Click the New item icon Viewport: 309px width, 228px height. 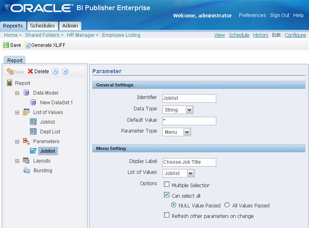[10, 71]
